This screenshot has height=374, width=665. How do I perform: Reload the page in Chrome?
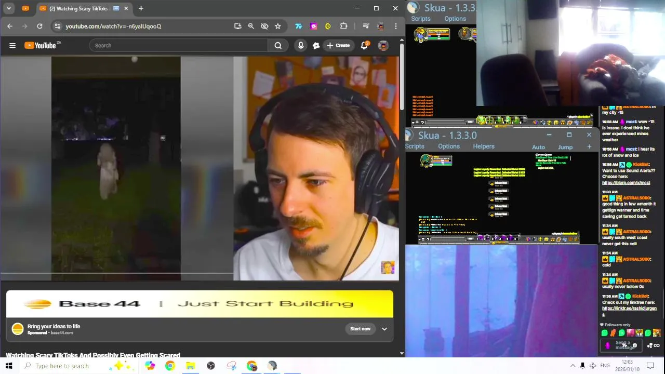tap(39, 26)
